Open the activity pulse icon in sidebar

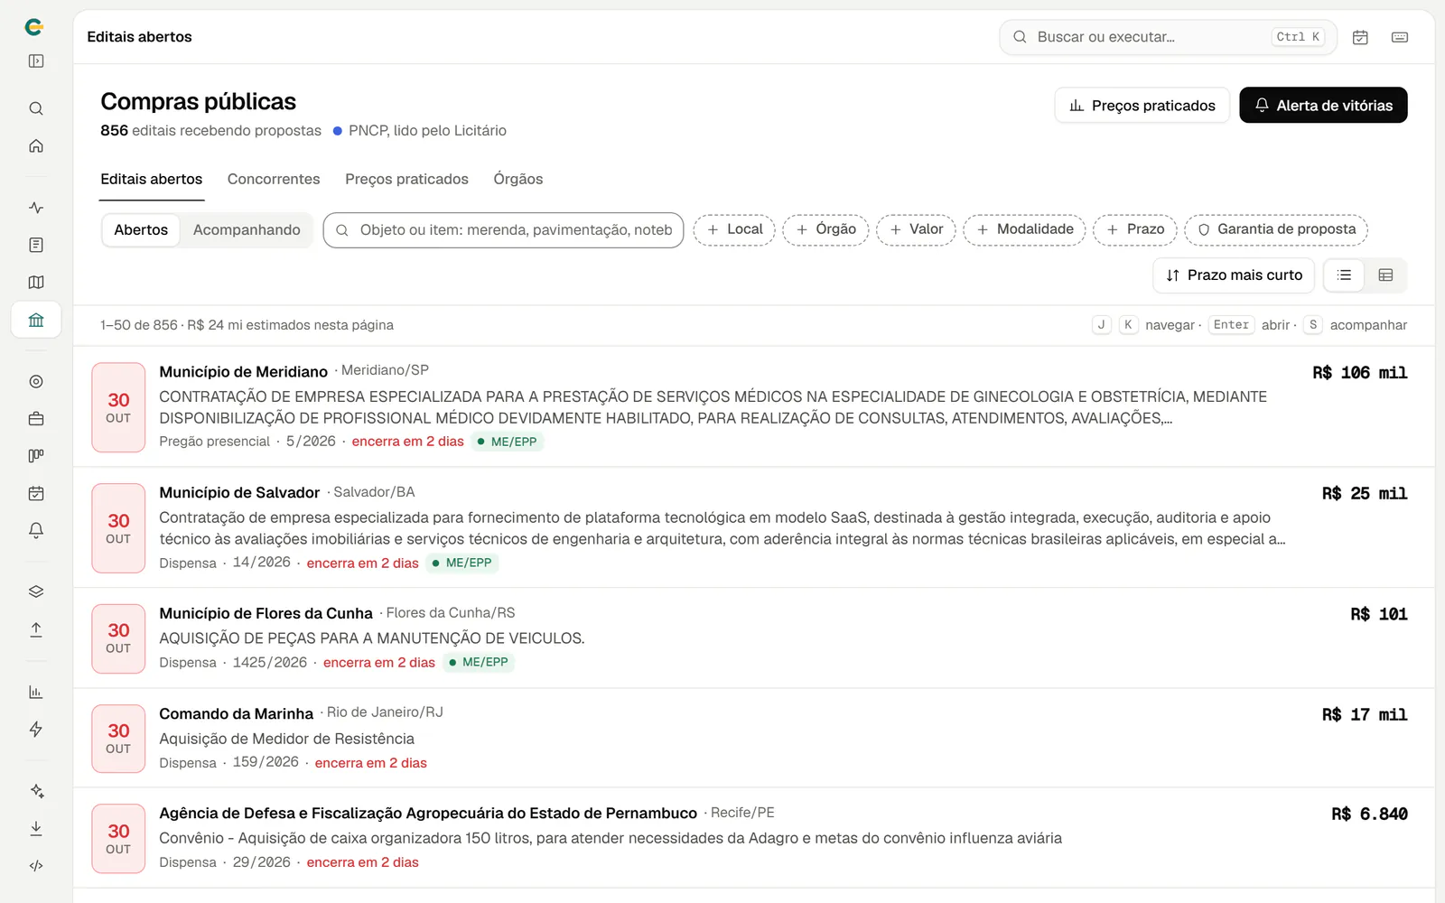click(x=36, y=208)
